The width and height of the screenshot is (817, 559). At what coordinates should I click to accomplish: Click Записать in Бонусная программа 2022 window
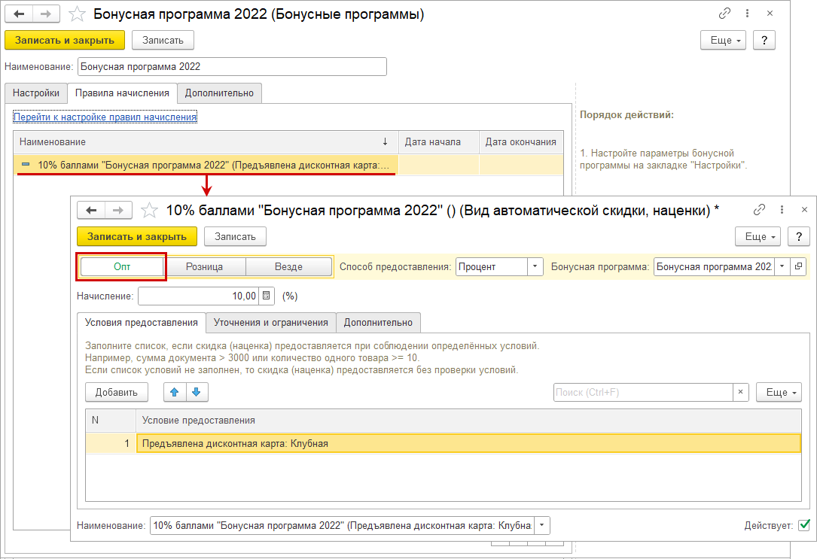click(x=163, y=40)
